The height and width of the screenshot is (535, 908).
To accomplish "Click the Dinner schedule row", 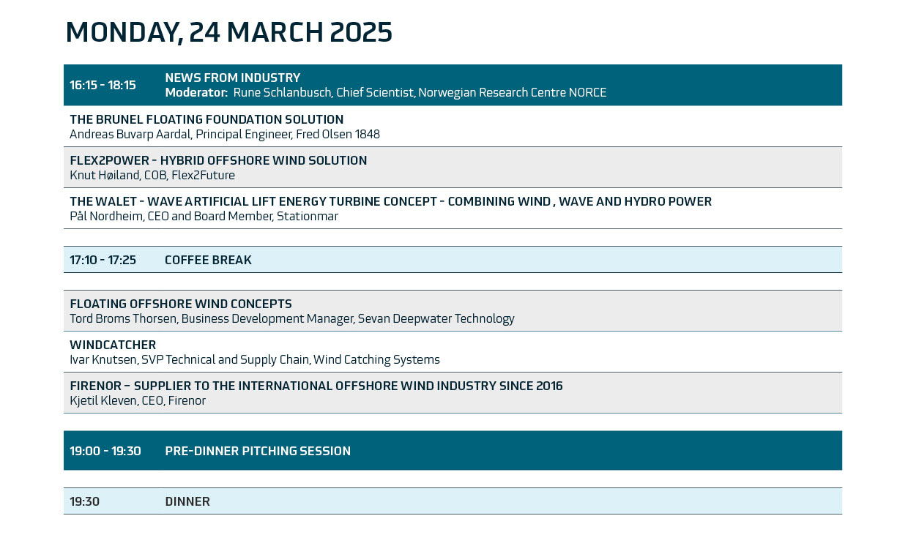I will pyautogui.click(x=187, y=501).
